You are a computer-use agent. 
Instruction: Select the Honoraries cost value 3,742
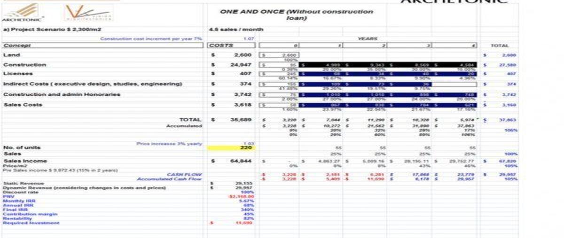coord(243,94)
